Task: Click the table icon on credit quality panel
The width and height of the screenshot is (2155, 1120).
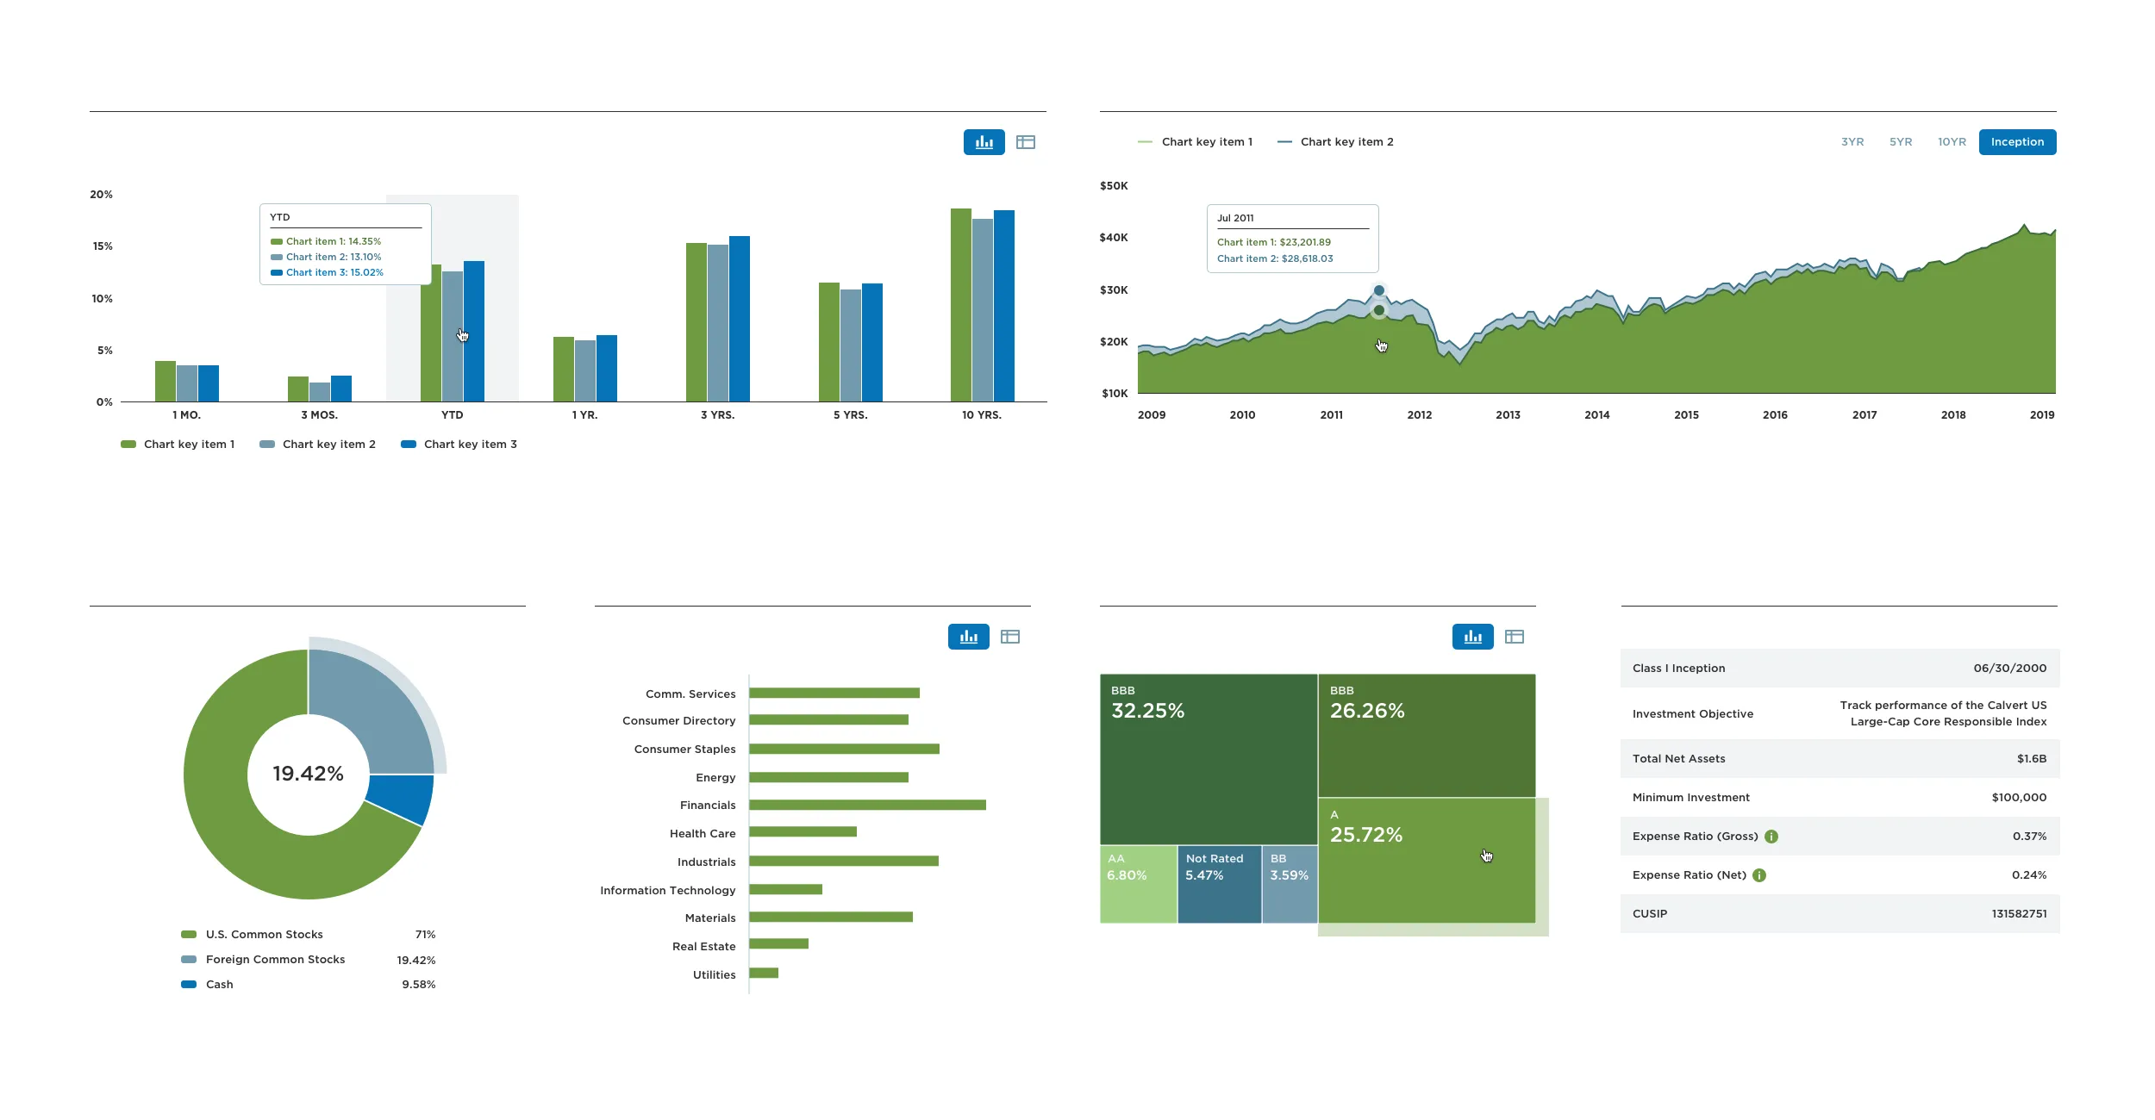Action: click(x=1515, y=636)
